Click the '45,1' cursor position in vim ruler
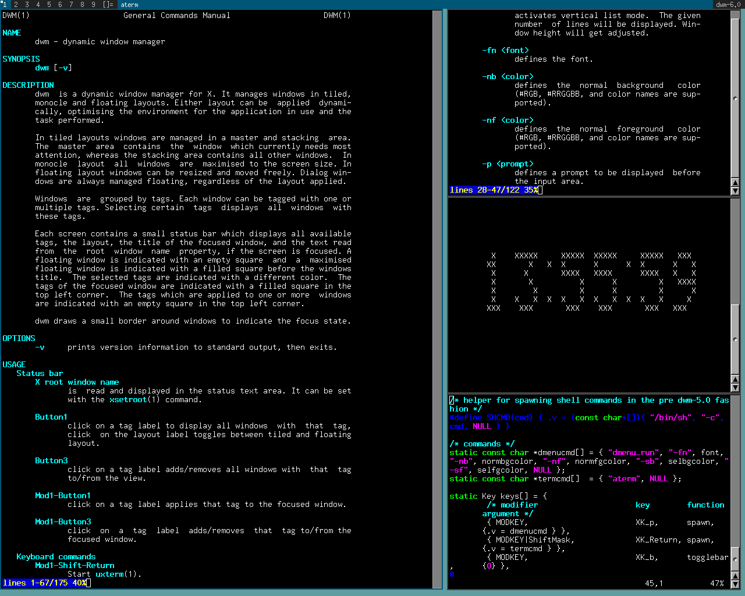745x596 pixels. point(654,583)
